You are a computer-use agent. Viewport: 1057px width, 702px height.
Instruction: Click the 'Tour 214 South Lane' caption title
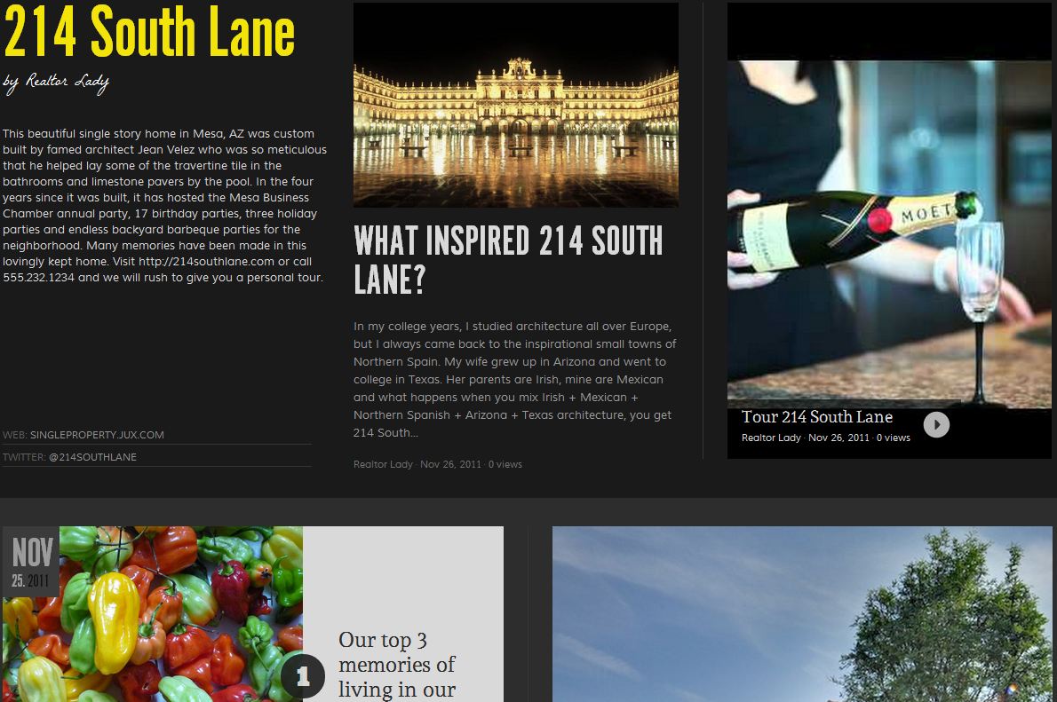point(817,417)
